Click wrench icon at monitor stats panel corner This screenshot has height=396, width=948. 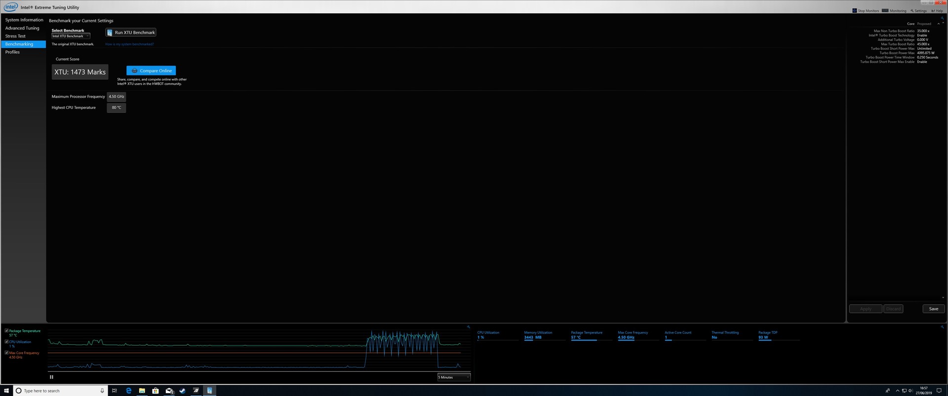tap(942, 326)
